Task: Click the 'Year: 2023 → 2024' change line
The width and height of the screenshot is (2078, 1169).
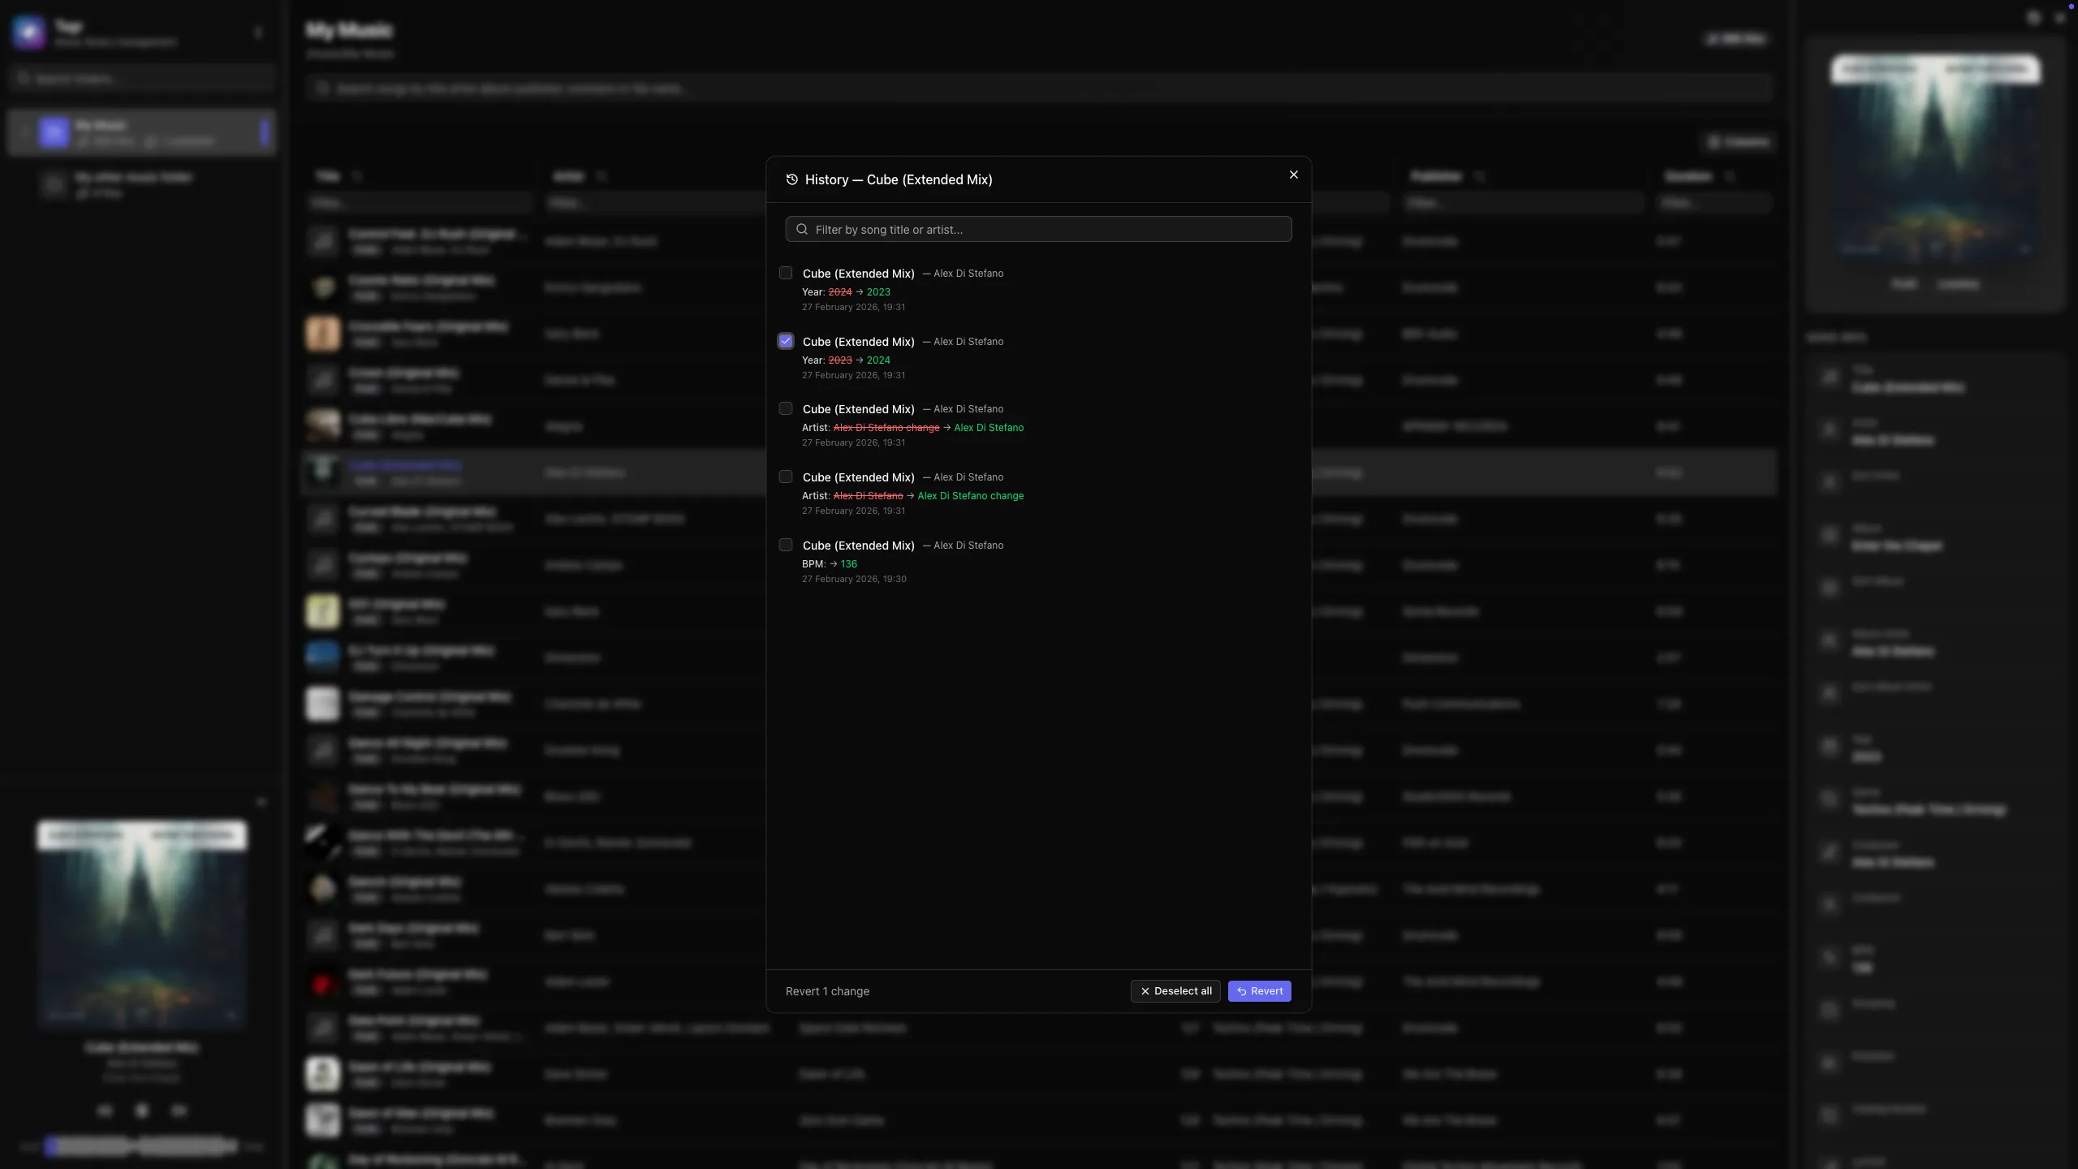Action: click(846, 360)
